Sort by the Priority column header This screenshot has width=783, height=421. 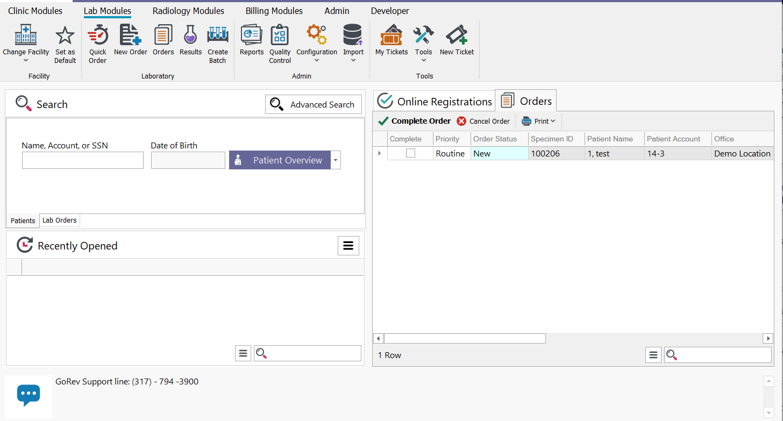[452, 139]
